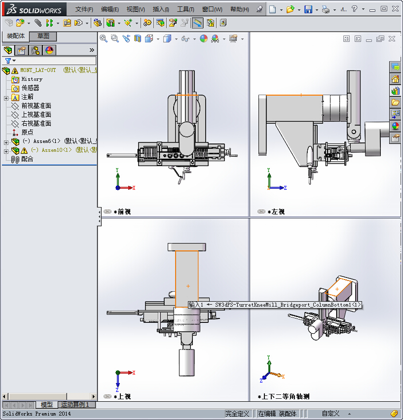The image size is (403, 420).
Task: Open the Save button dropdown arrow
Action: click(317, 10)
